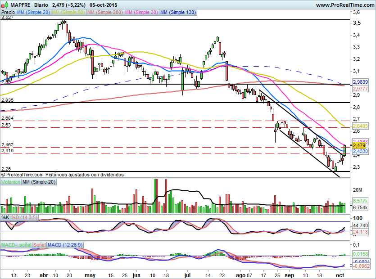This screenshot has height=279, width=376.
Task: Click the 'sep' month label on time axis
Action: point(289,275)
